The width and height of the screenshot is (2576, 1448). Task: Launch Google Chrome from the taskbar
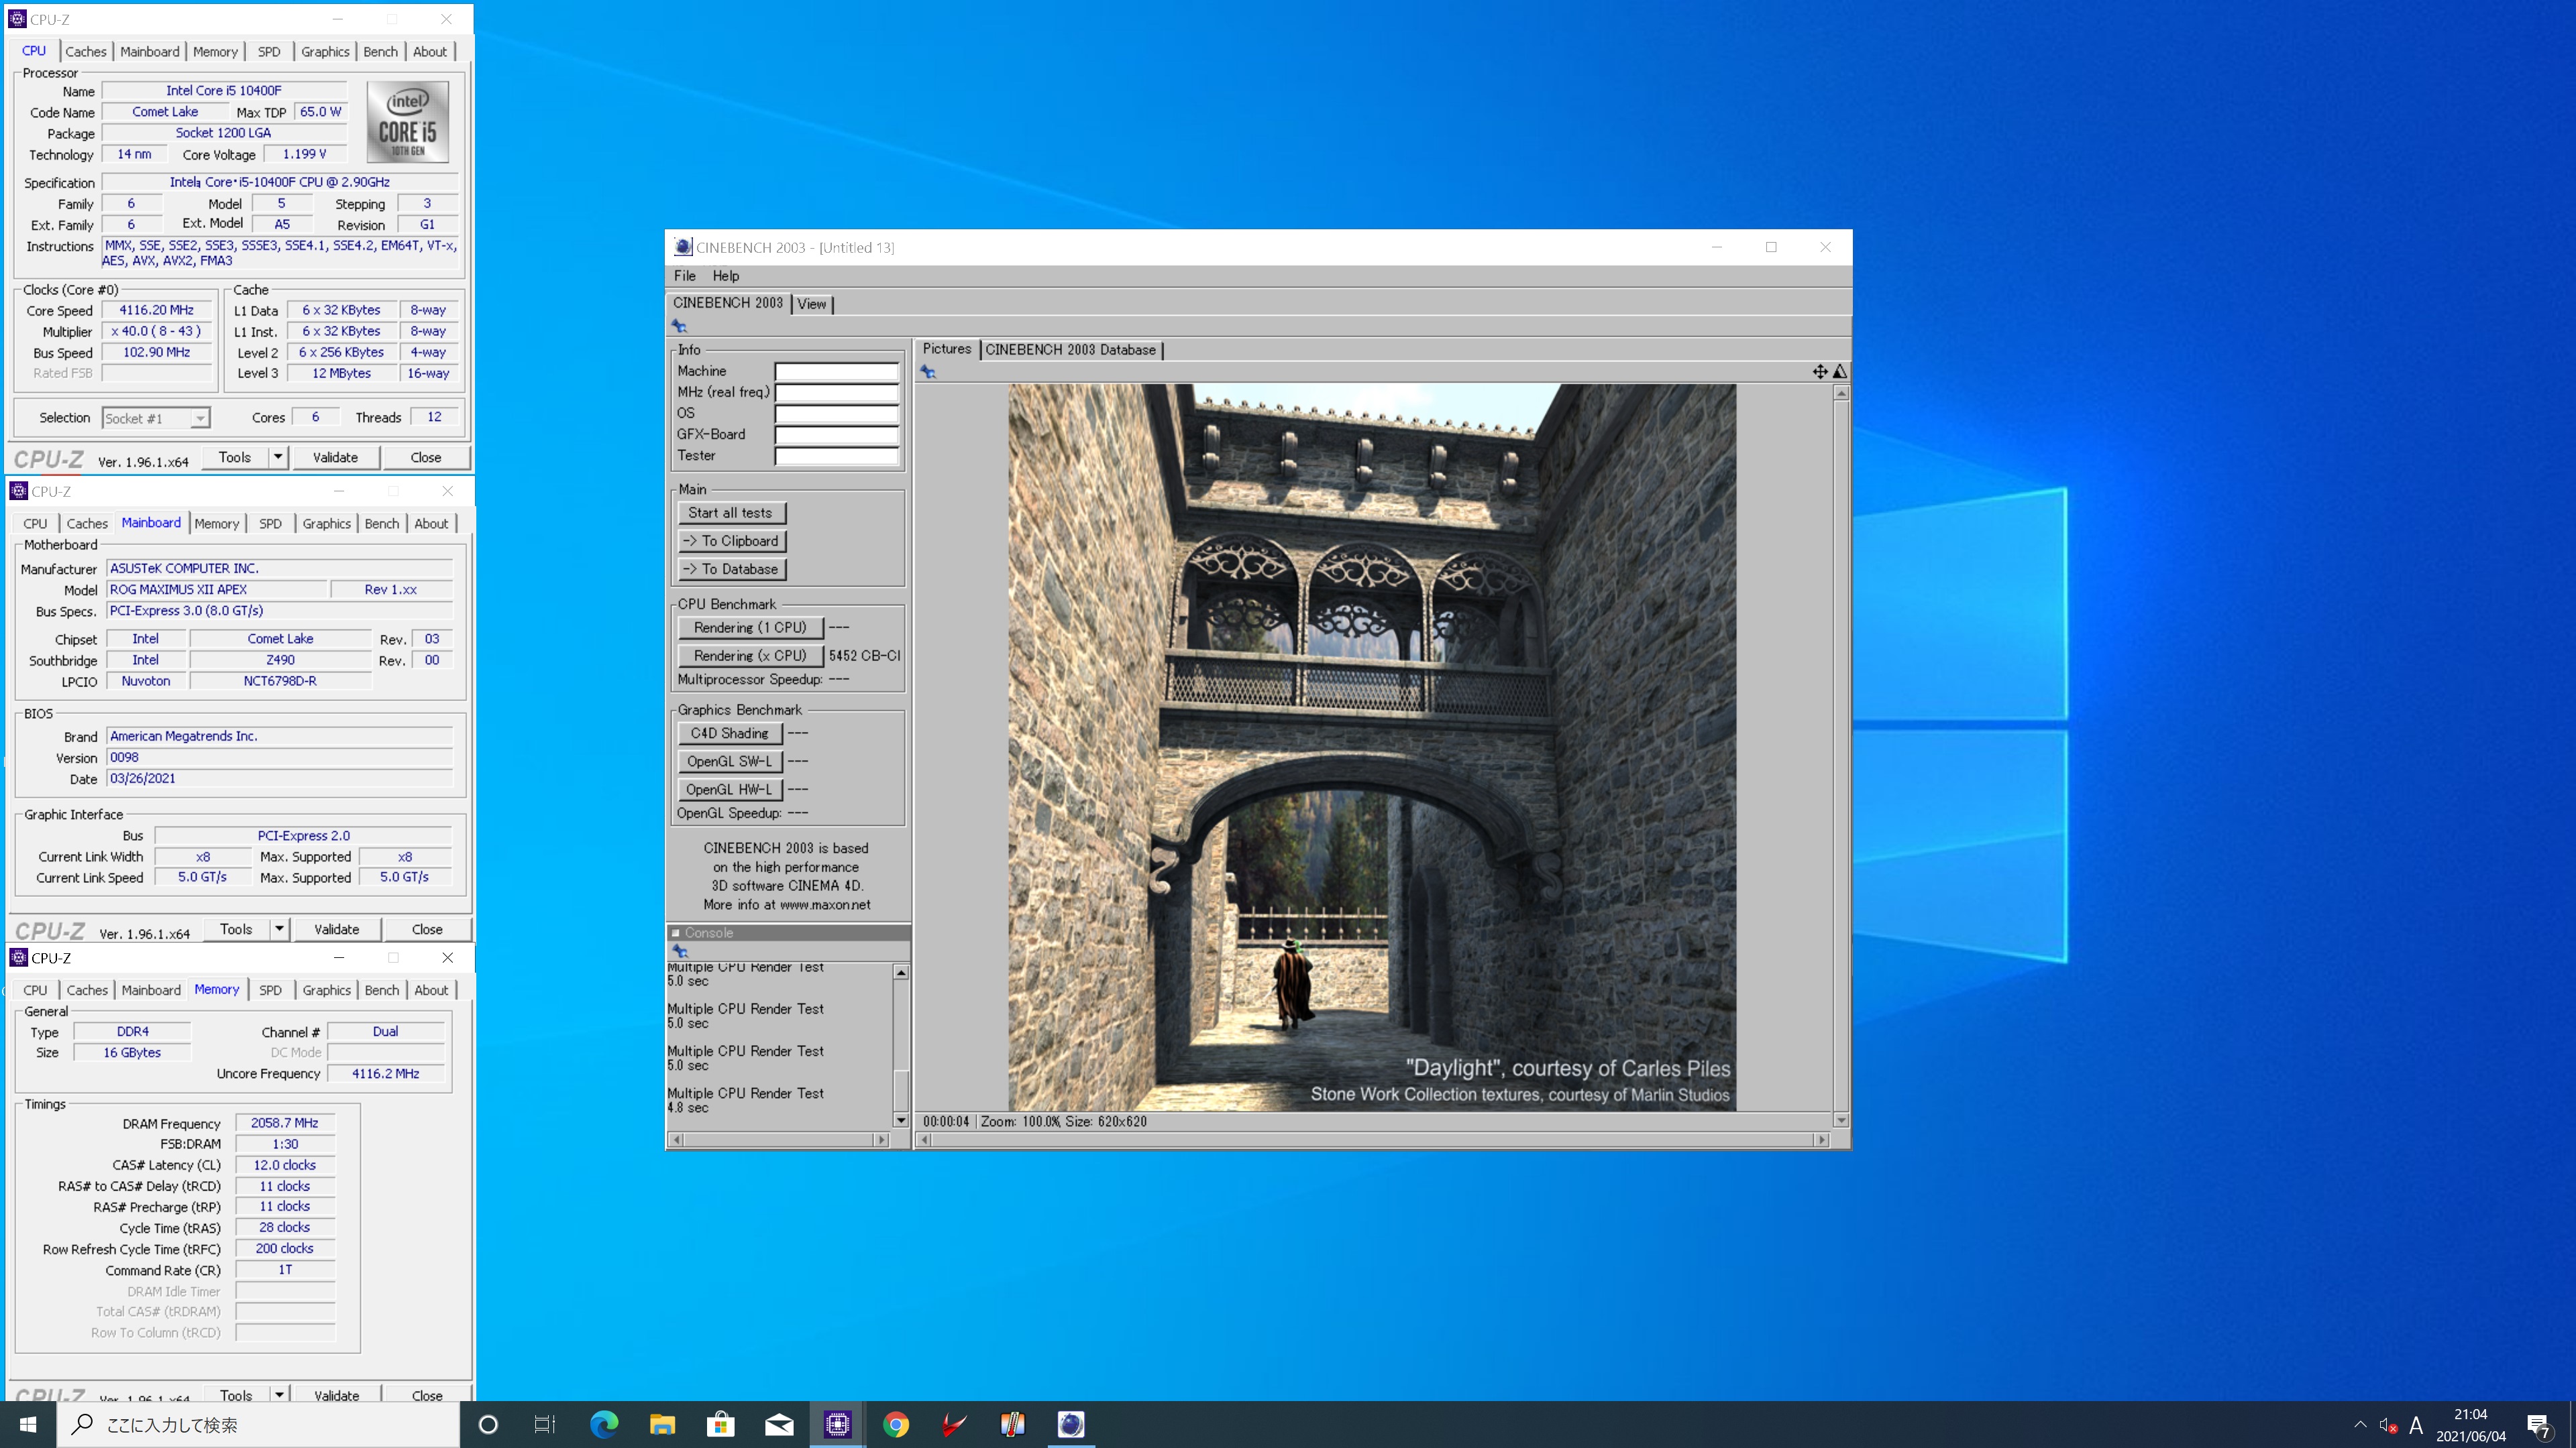pyautogui.click(x=896, y=1424)
